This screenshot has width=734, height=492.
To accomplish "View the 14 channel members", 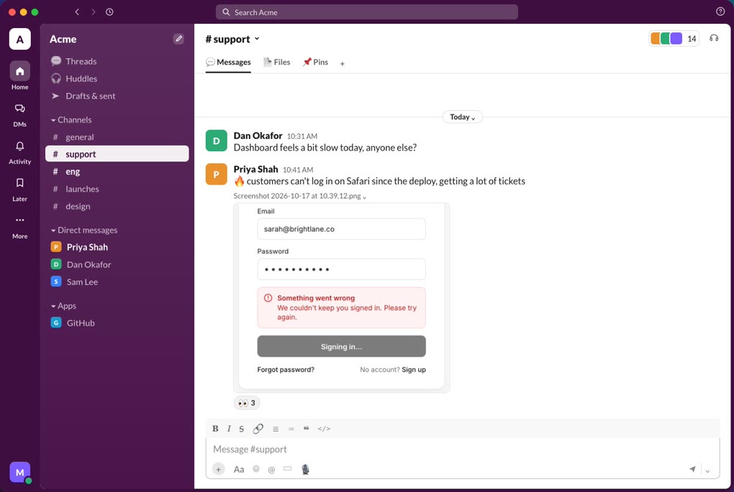I will point(674,38).
